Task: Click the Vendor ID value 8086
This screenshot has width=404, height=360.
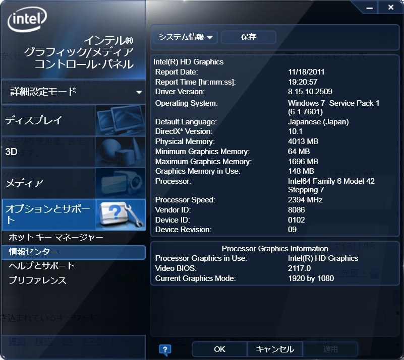Action: coord(296,210)
